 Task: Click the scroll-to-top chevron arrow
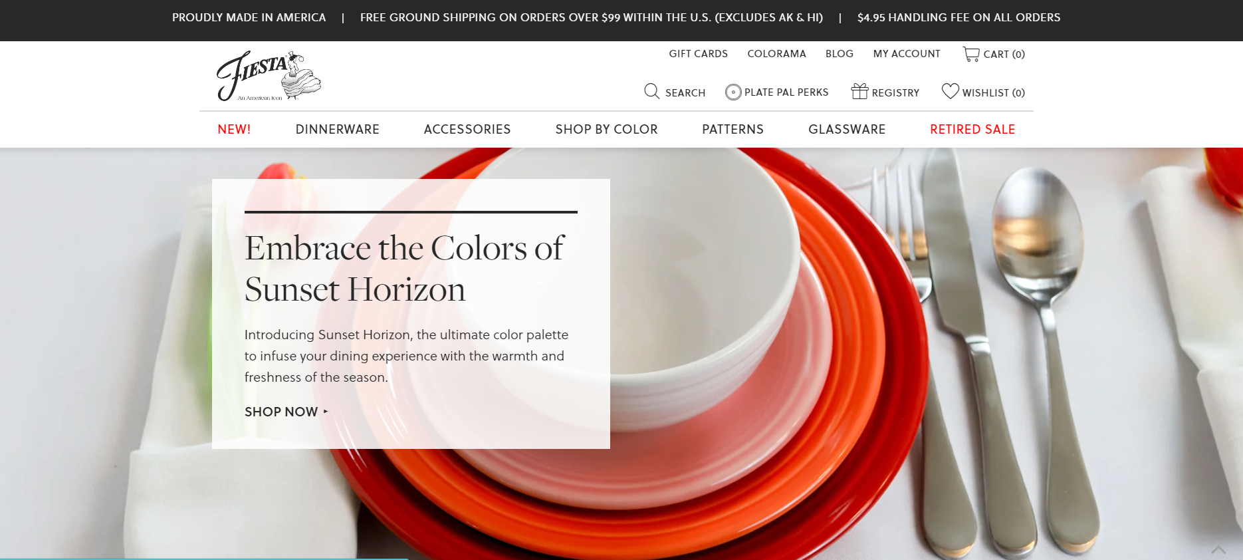pyautogui.click(x=1218, y=549)
